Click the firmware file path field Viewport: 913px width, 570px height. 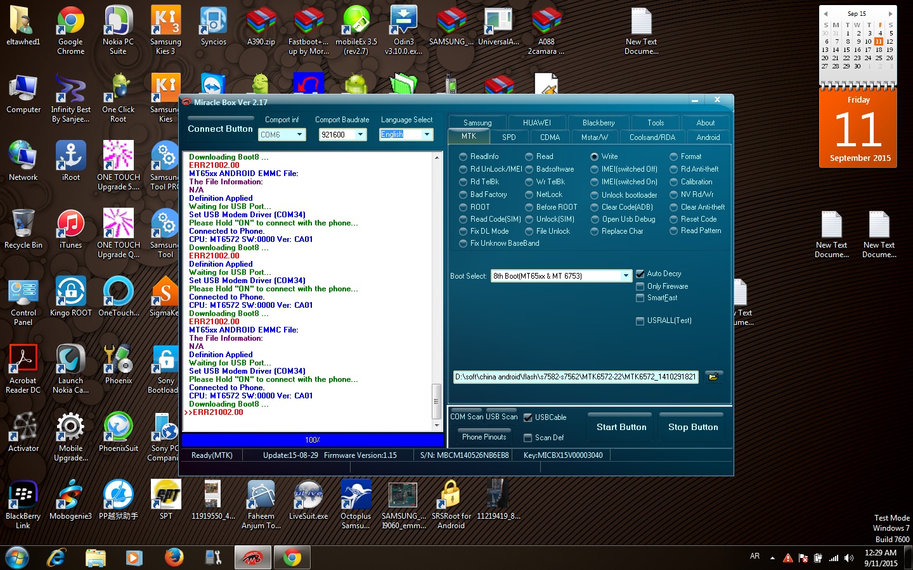[x=576, y=377]
